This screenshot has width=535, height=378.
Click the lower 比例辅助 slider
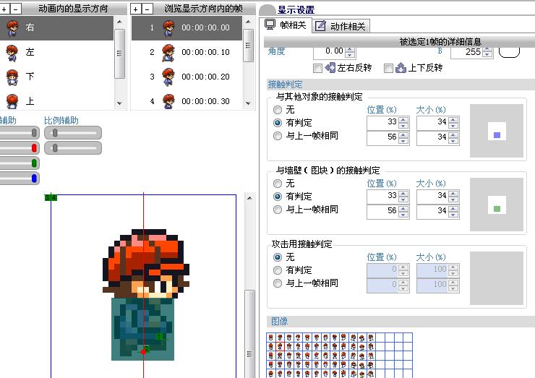[73, 148]
